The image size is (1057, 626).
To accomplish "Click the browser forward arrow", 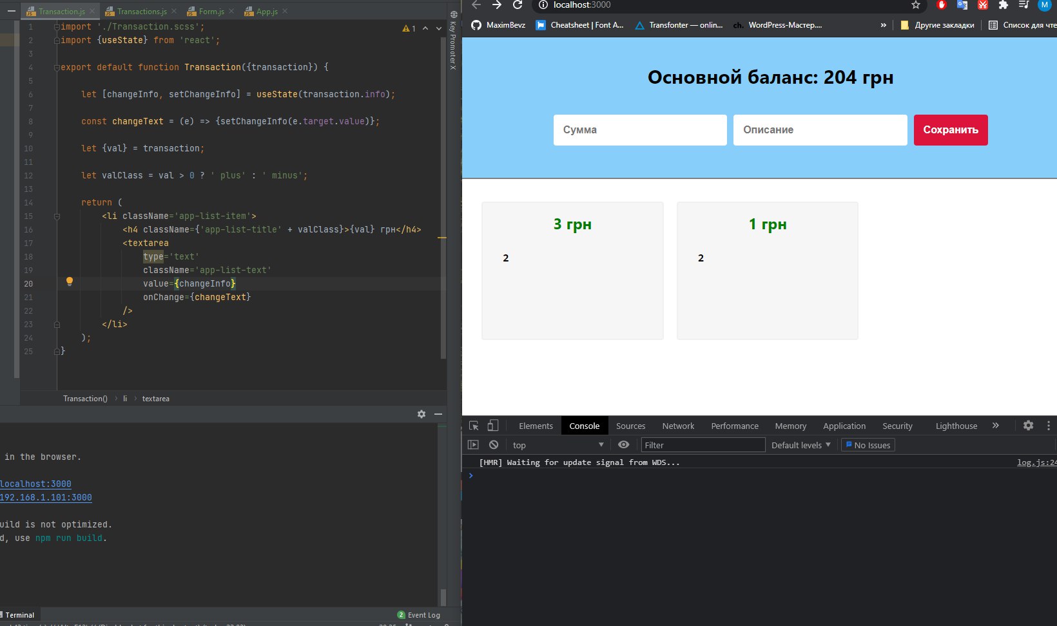I will (497, 5).
